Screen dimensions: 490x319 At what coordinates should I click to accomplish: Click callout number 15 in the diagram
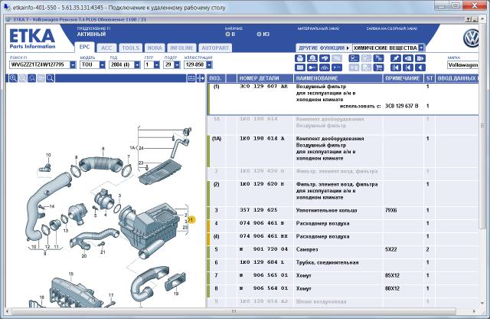click(71, 274)
